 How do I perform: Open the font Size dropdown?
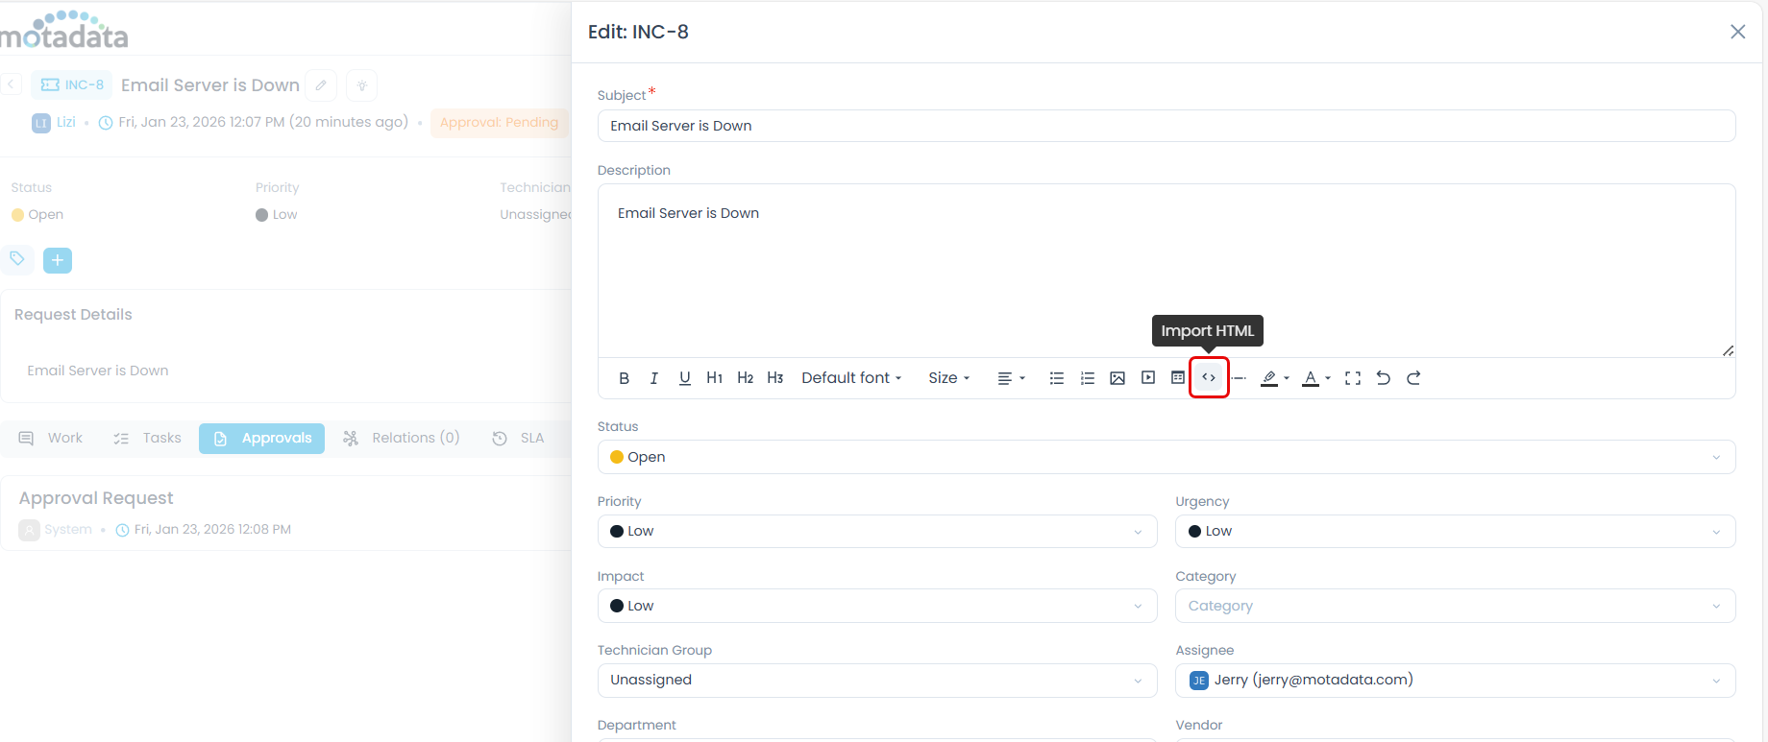pyautogui.click(x=948, y=378)
